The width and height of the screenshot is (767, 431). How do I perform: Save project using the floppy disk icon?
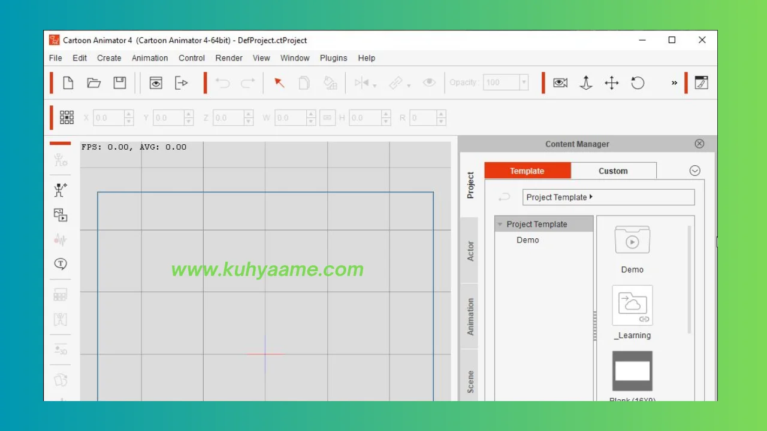pyautogui.click(x=120, y=83)
